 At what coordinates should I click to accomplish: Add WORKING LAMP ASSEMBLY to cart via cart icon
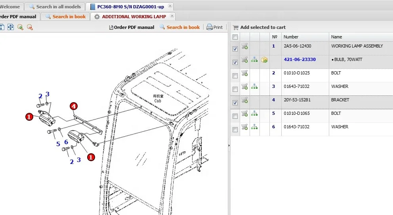pos(244,46)
